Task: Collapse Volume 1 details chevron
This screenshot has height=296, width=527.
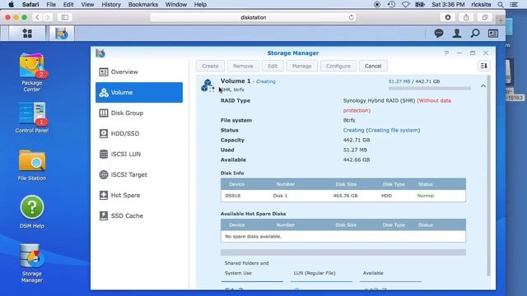Action: [483, 86]
